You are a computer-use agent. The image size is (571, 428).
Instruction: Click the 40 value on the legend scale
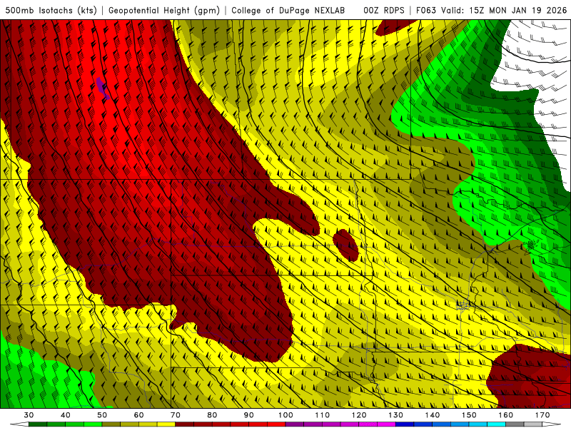(x=66, y=415)
